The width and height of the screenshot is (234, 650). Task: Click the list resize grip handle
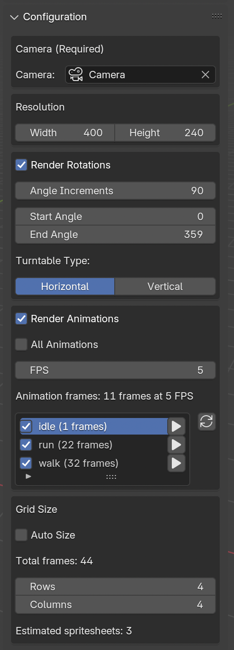[x=111, y=477]
